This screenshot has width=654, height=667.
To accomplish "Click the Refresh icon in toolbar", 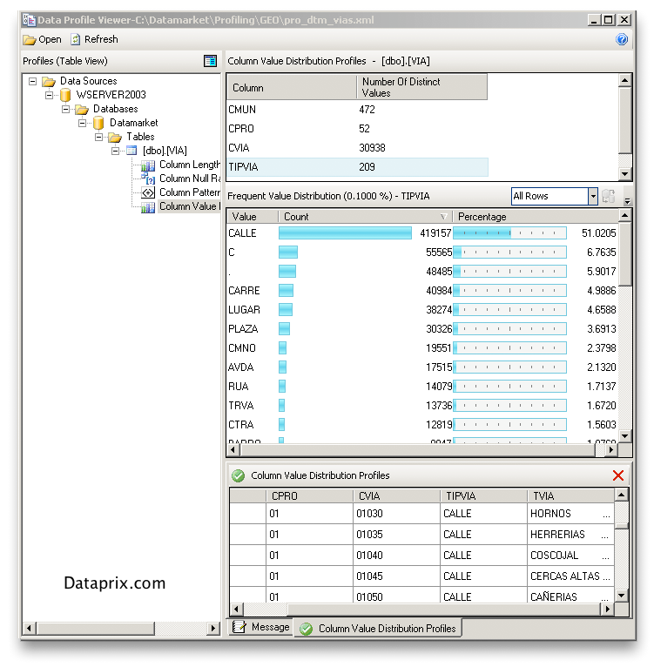I will tap(75, 39).
